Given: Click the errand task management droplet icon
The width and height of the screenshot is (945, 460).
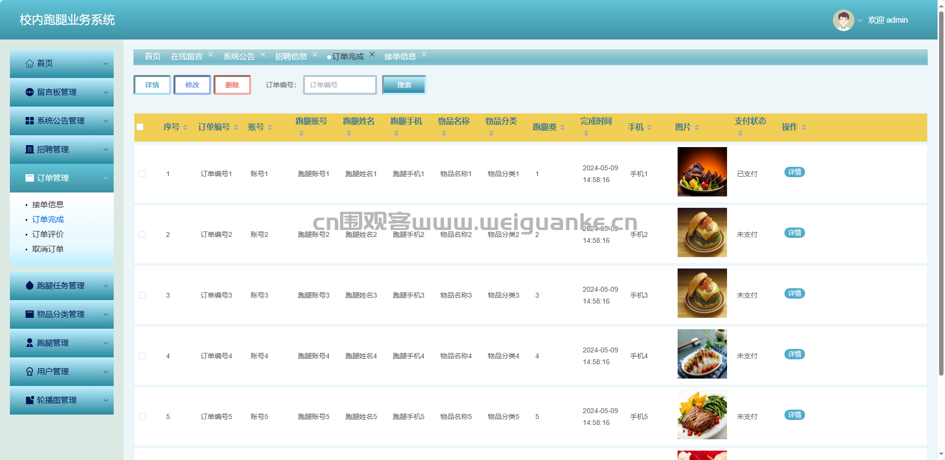Looking at the screenshot, I should (30, 286).
